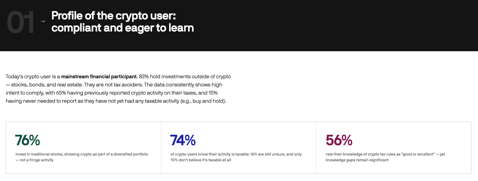Click "Today's crypto user is a" paragraph opening
Screen dimensions: 478x181
33,77
